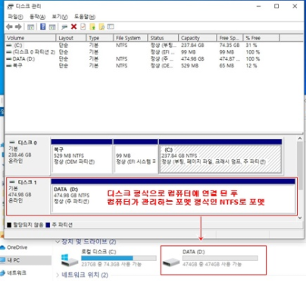The height and width of the screenshot is (283, 306).
Task: Click the Disk Management title bar app icon
Action: 10,6
